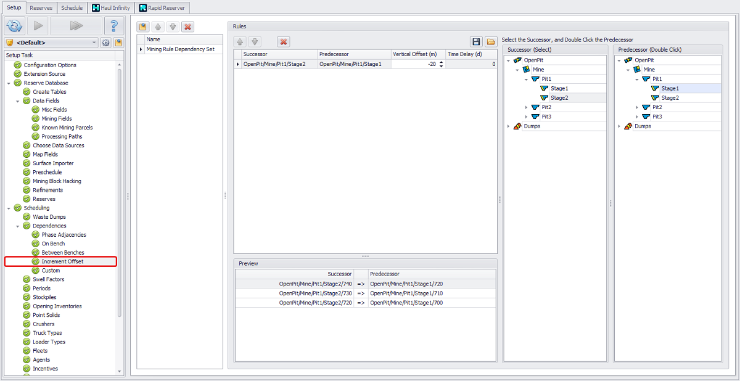Expand Pit2 in the Successor tree
The width and height of the screenshot is (740, 381).
click(526, 107)
